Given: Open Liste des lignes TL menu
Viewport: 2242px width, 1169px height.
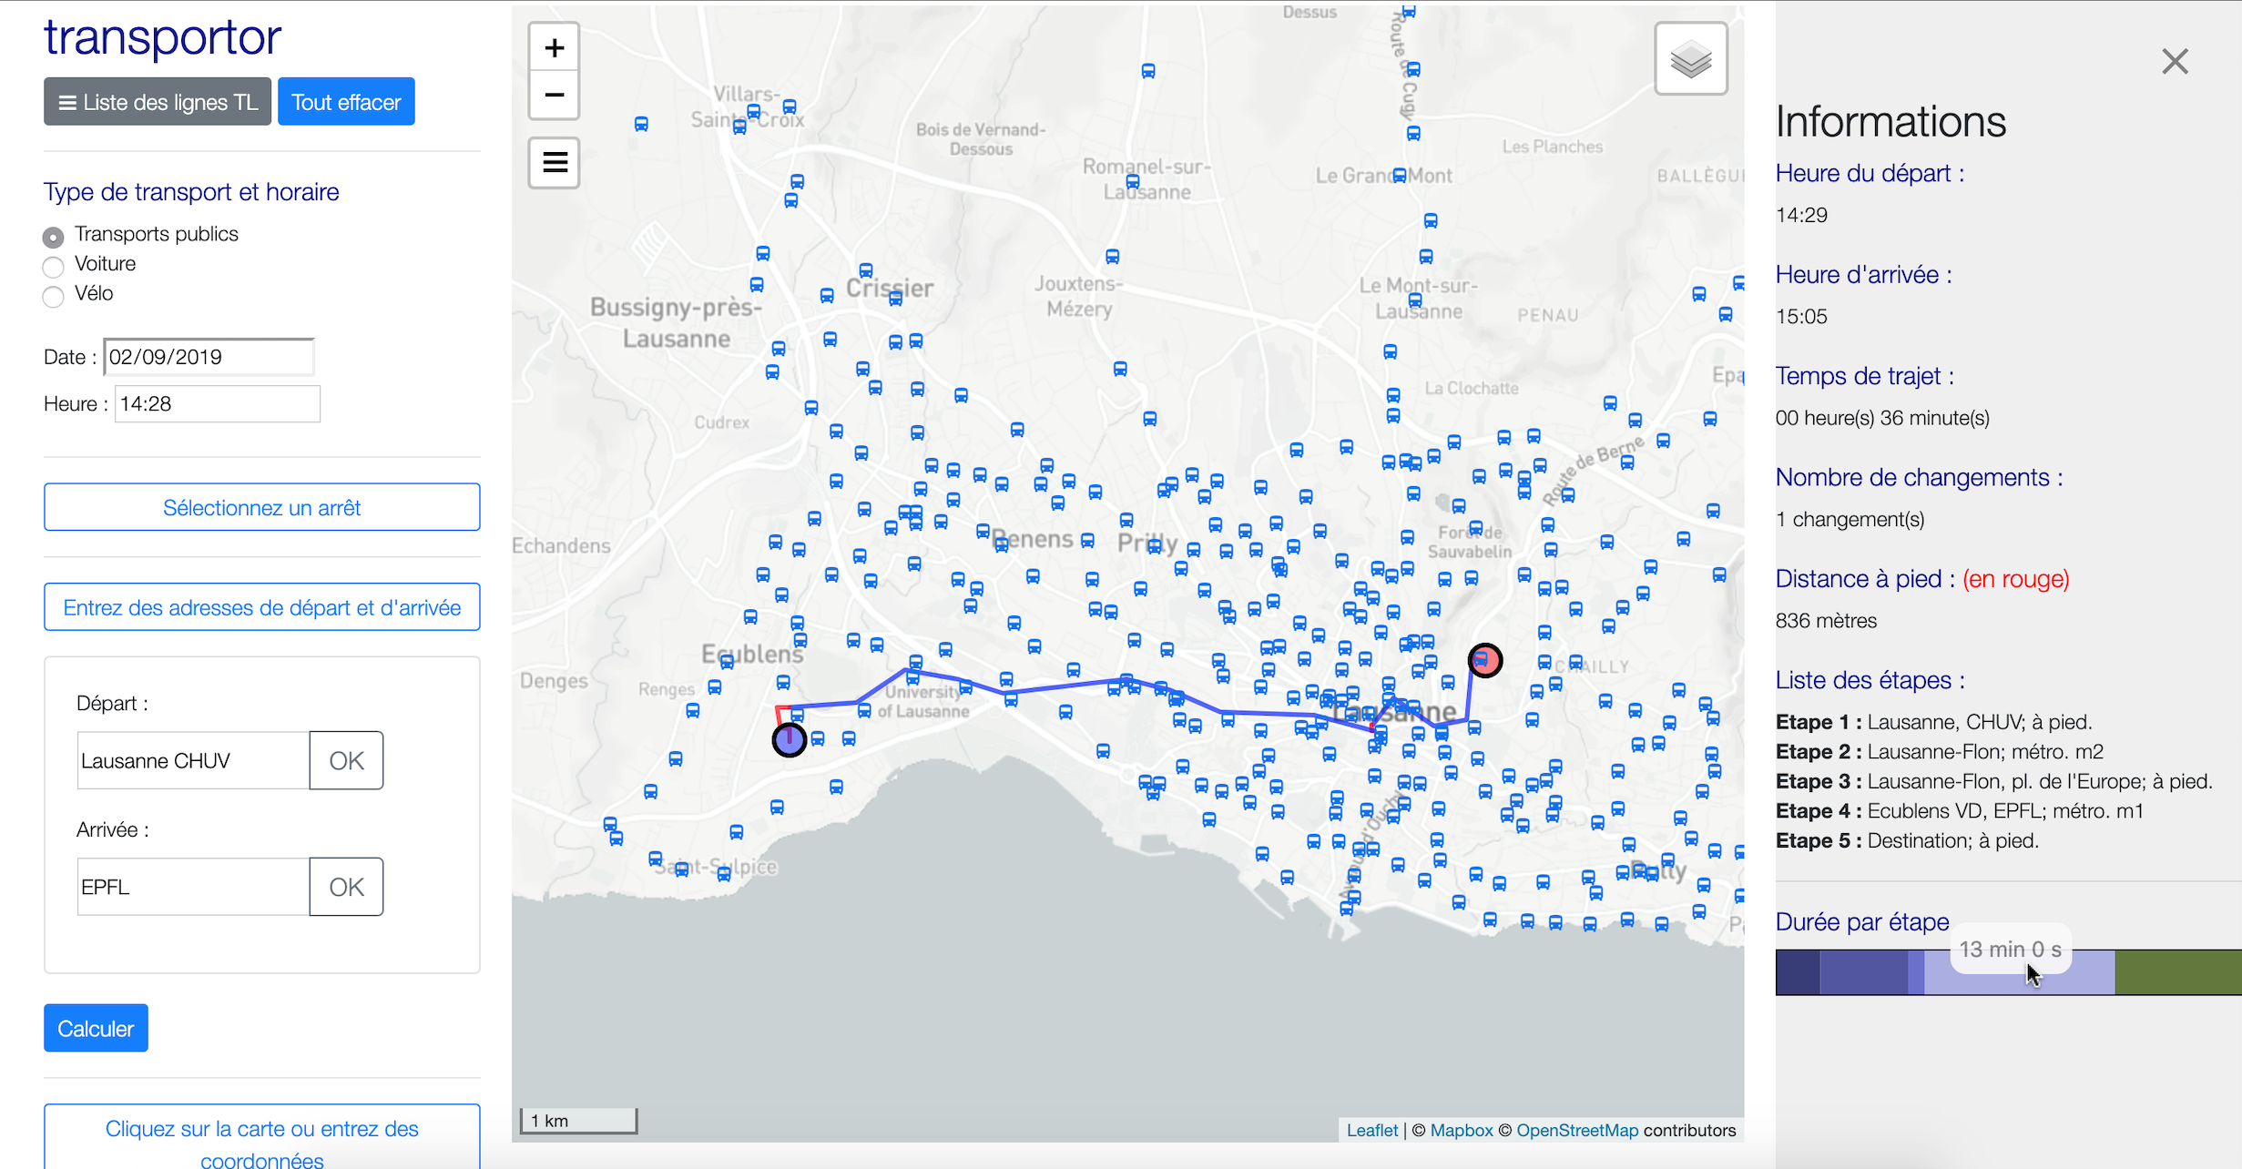Looking at the screenshot, I should (x=158, y=102).
